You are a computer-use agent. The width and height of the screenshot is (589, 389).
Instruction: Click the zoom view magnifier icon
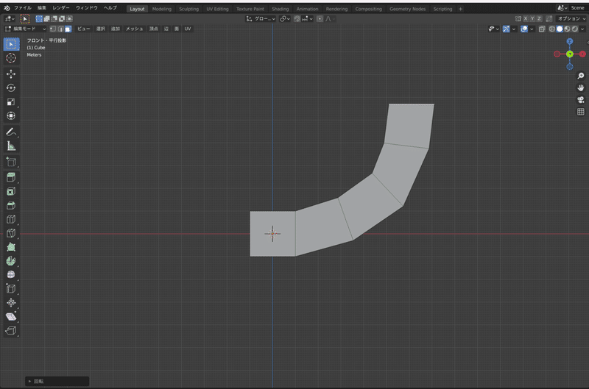coord(581,76)
